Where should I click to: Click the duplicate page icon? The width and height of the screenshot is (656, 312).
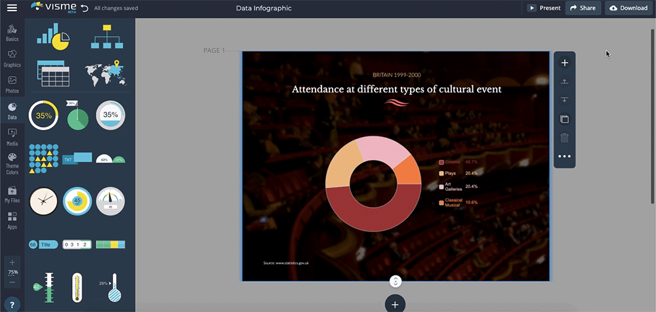pyautogui.click(x=564, y=119)
